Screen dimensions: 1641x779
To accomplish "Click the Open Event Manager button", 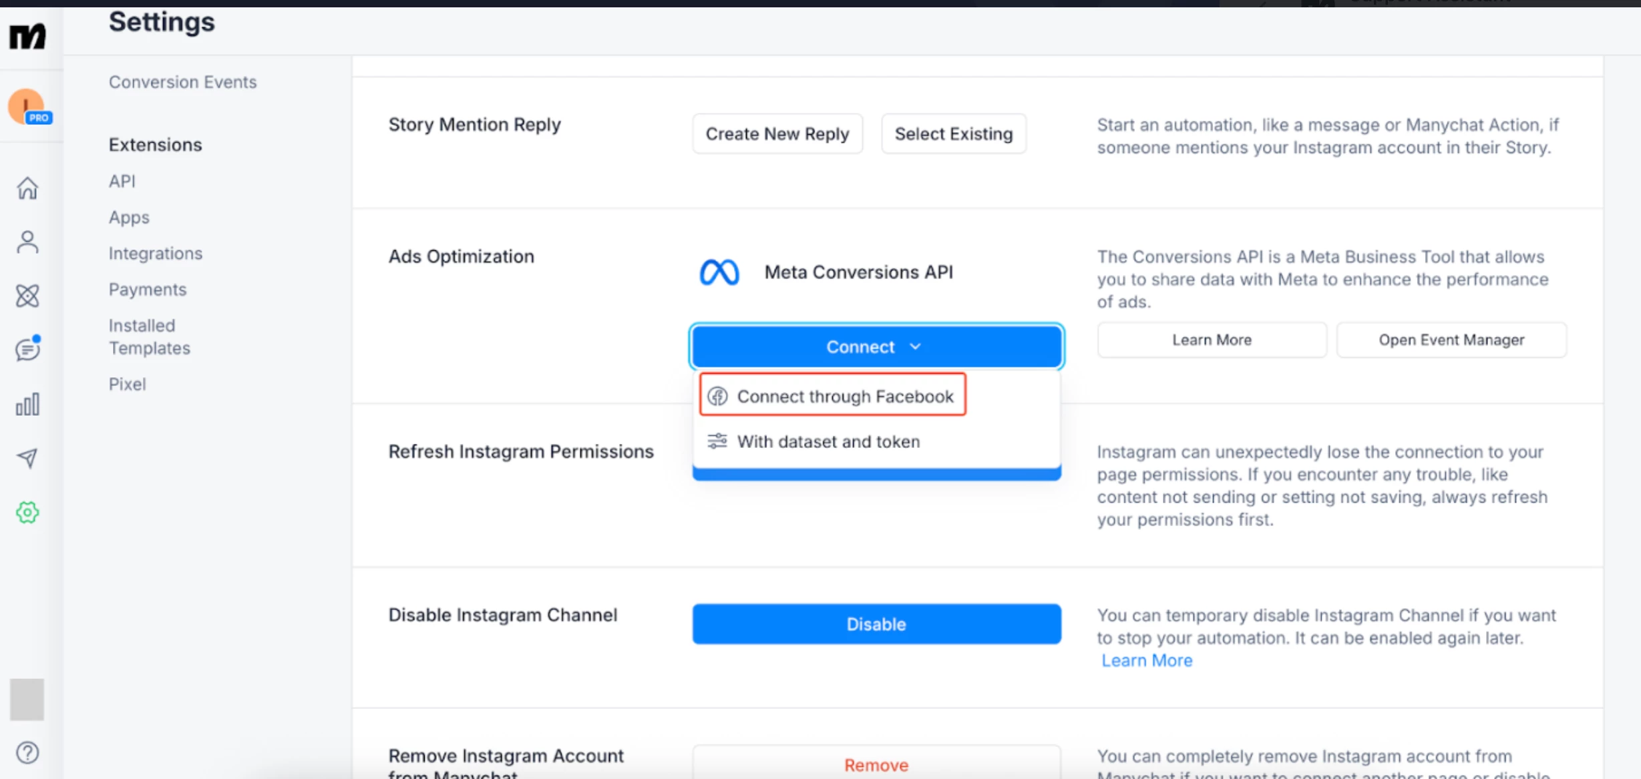I will tap(1451, 340).
